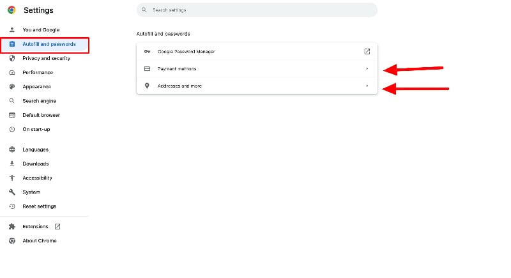Click the Performance gauge icon
511x278 pixels.
pos(11,72)
